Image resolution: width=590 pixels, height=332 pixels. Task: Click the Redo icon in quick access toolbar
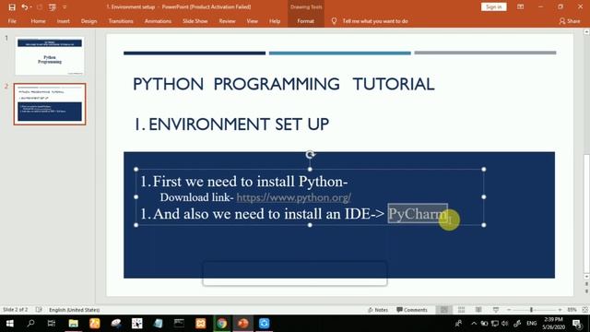40,7
